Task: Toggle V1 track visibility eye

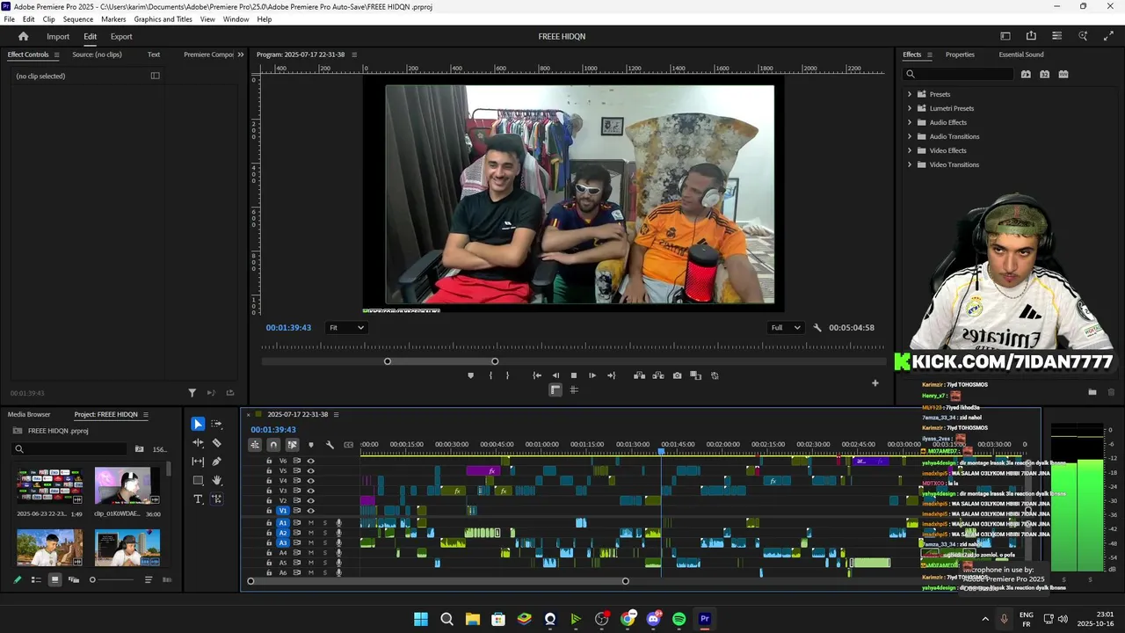Action: coord(310,511)
